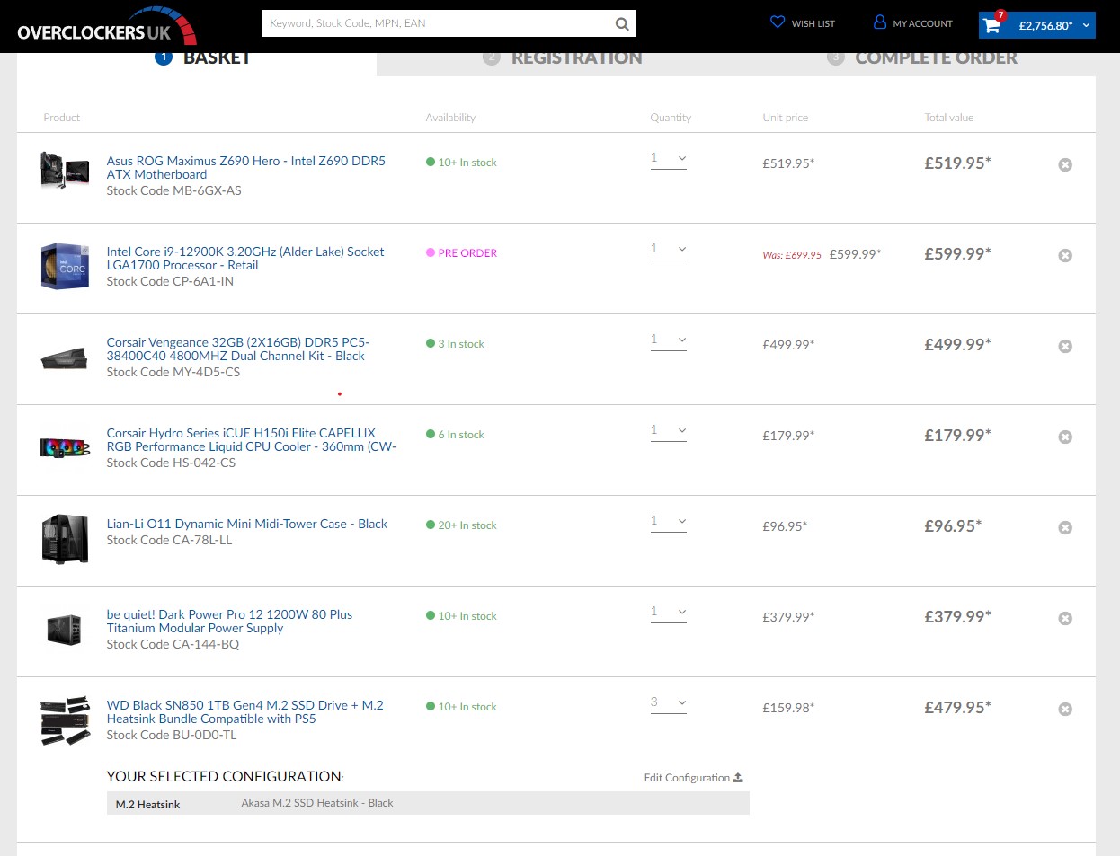Open the be quiet! power supply thumbnail
1120x856 pixels.
(65, 628)
